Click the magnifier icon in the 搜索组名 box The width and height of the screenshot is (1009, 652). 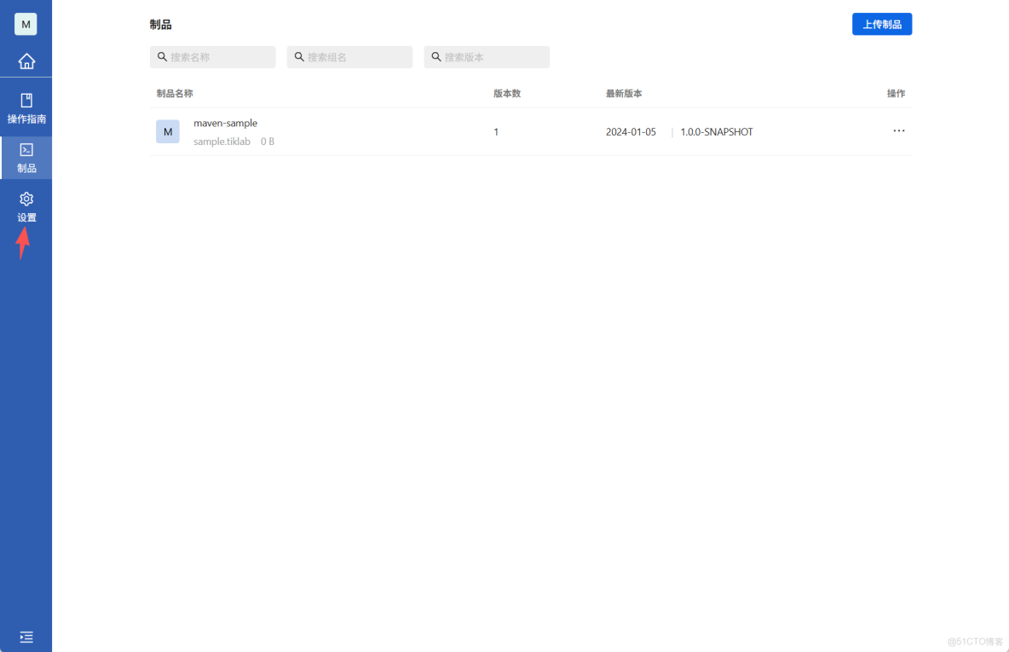298,56
